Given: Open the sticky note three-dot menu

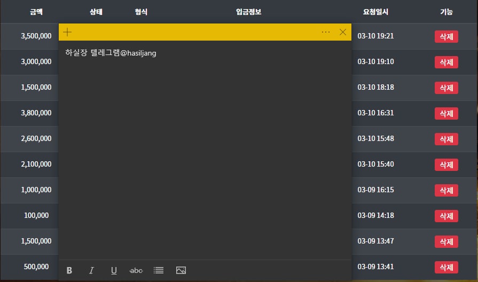Looking at the screenshot, I should click(x=326, y=32).
